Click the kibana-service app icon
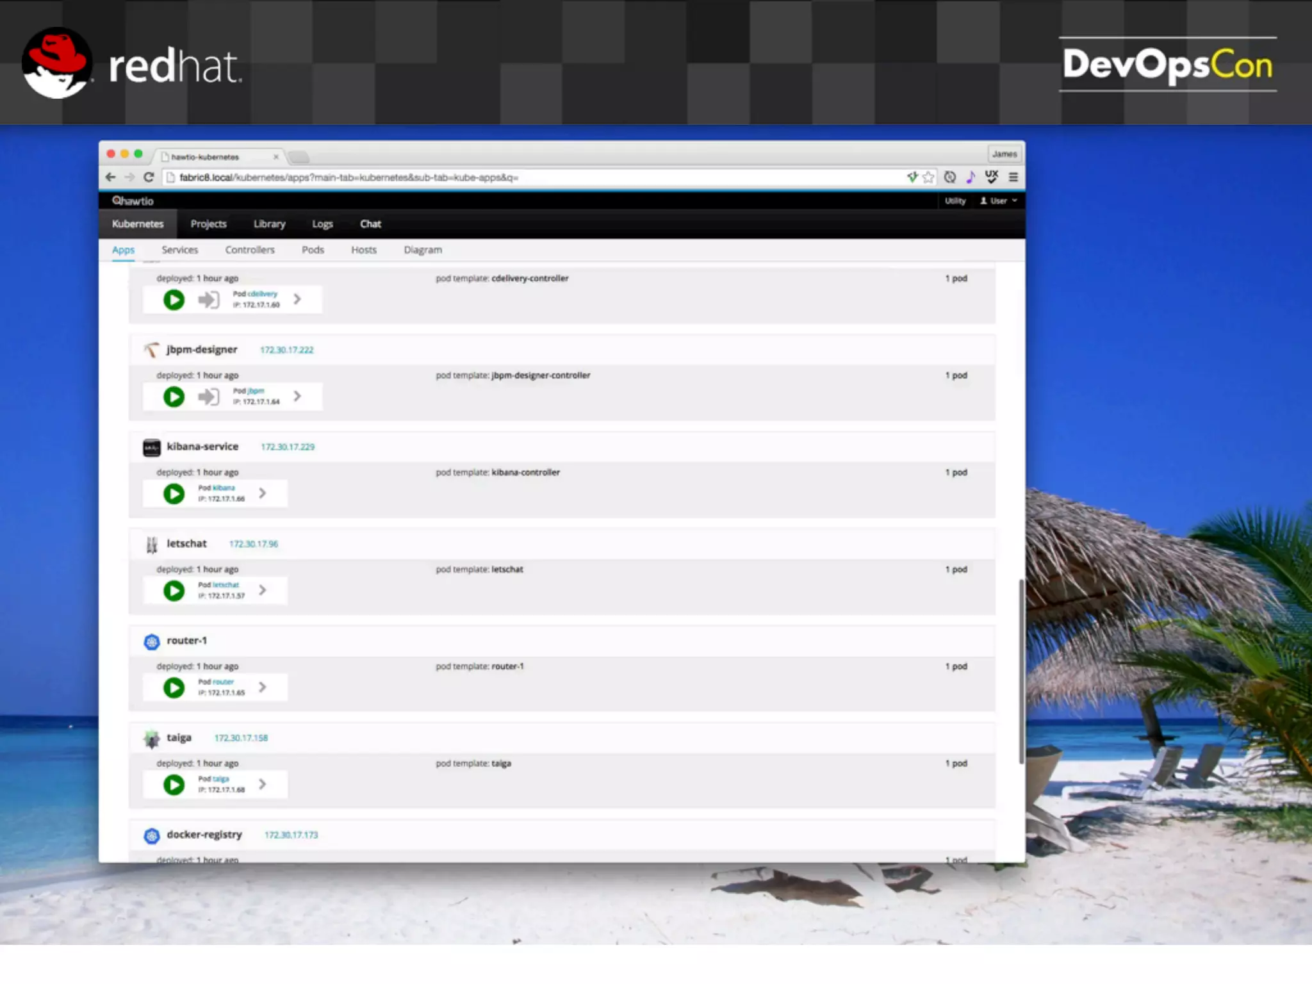 (152, 447)
